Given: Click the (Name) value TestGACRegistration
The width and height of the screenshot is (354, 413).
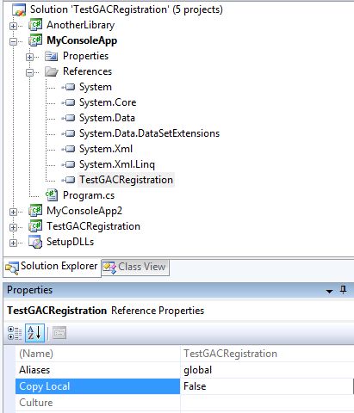Looking at the screenshot, I should click(x=230, y=354).
